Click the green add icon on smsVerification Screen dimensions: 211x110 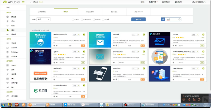tap(84, 85)
